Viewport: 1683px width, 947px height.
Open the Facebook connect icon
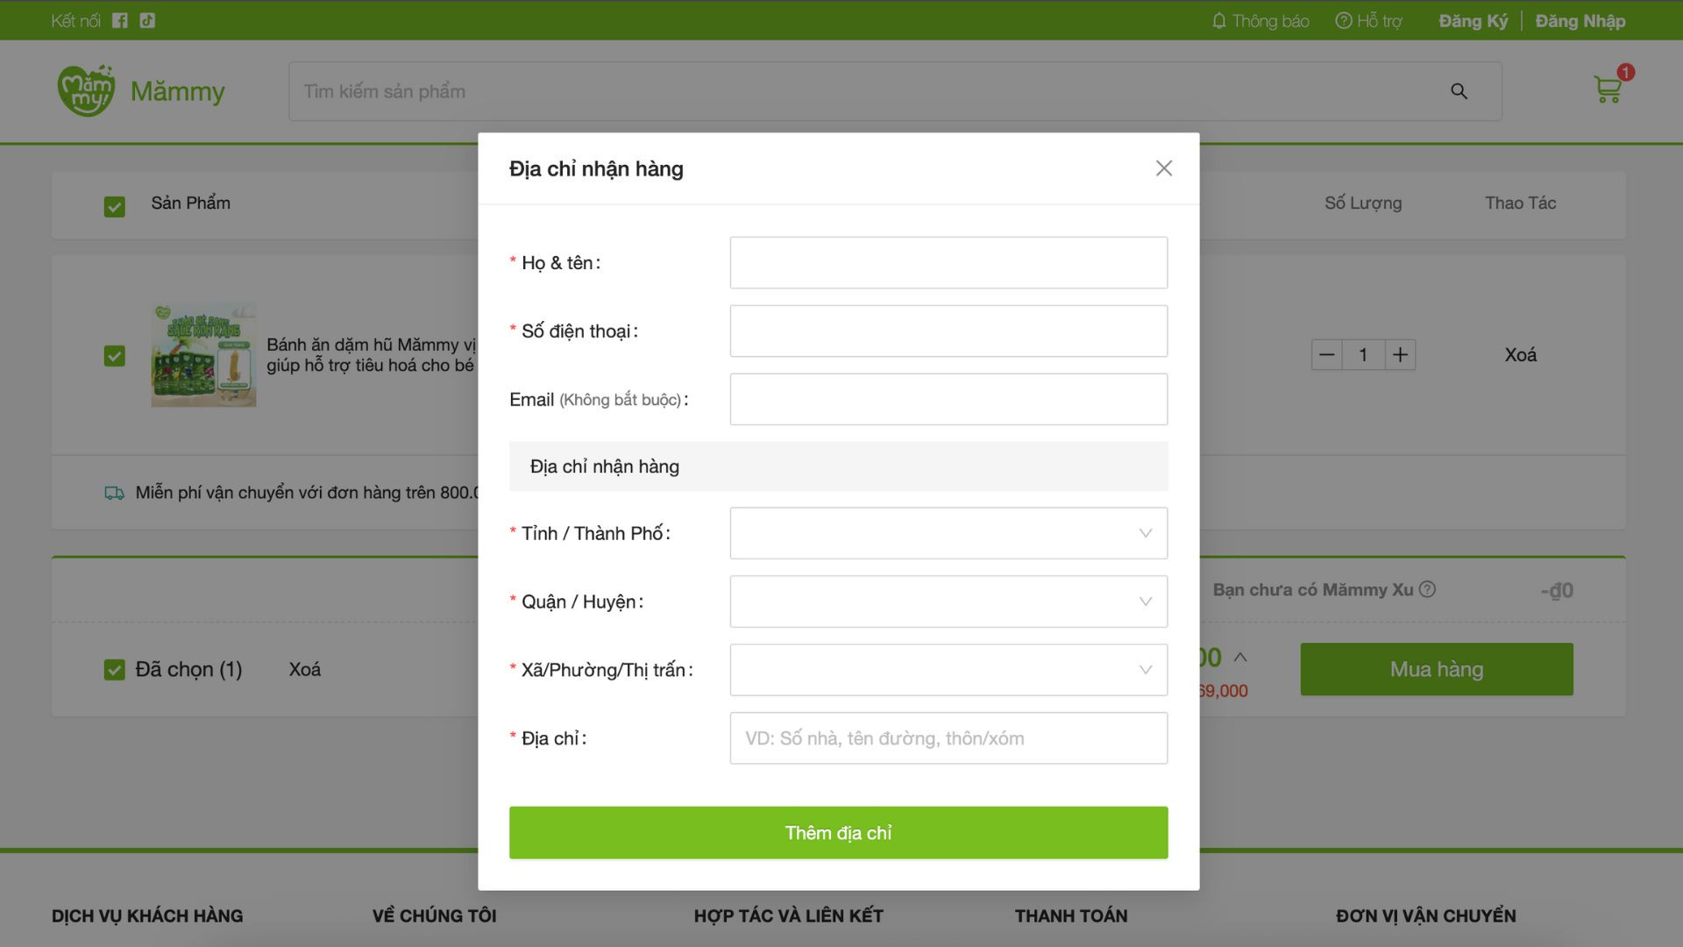pyautogui.click(x=120, y=20)
